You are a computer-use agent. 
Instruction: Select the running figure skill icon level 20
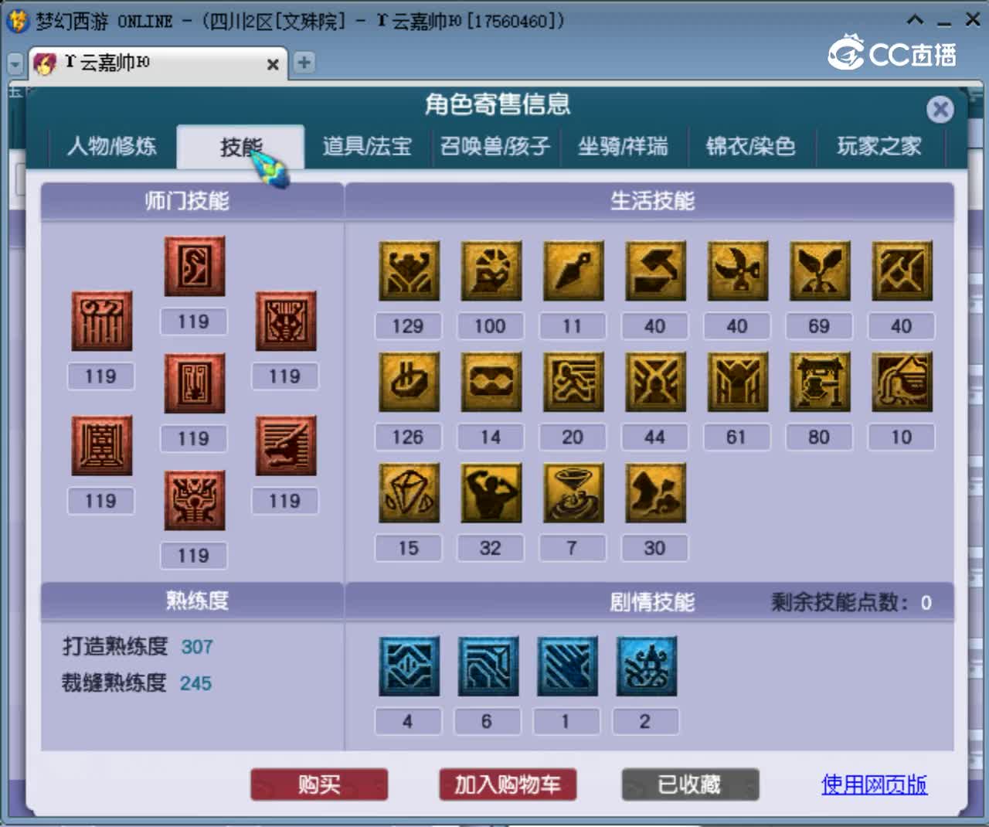573,382
